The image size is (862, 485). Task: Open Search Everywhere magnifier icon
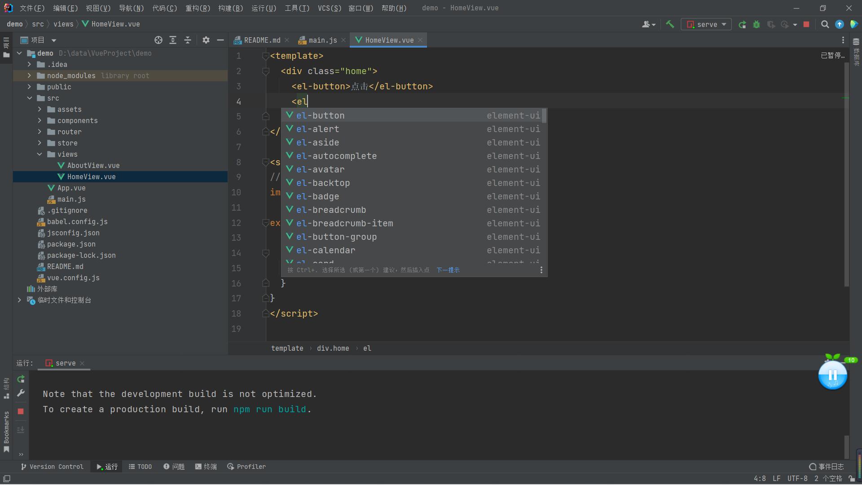pyautogui.click(x=825, y=24)
